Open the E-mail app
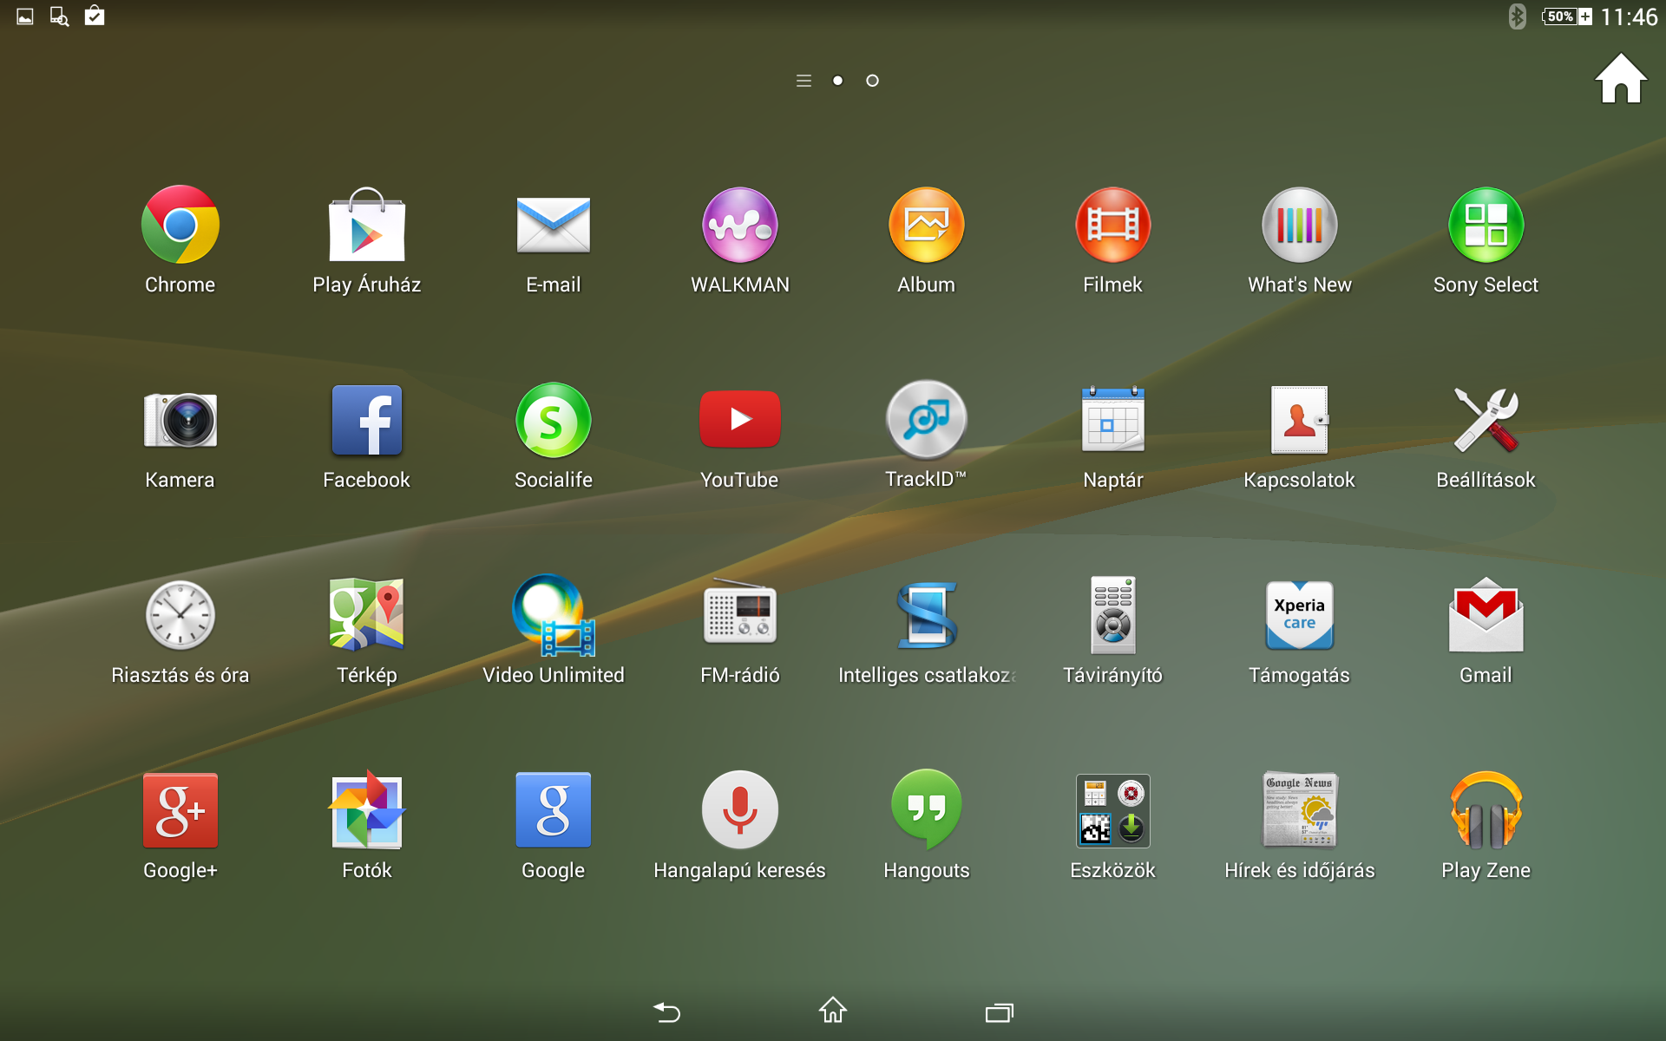1666x1041 pixels. [x=554, y=225]
